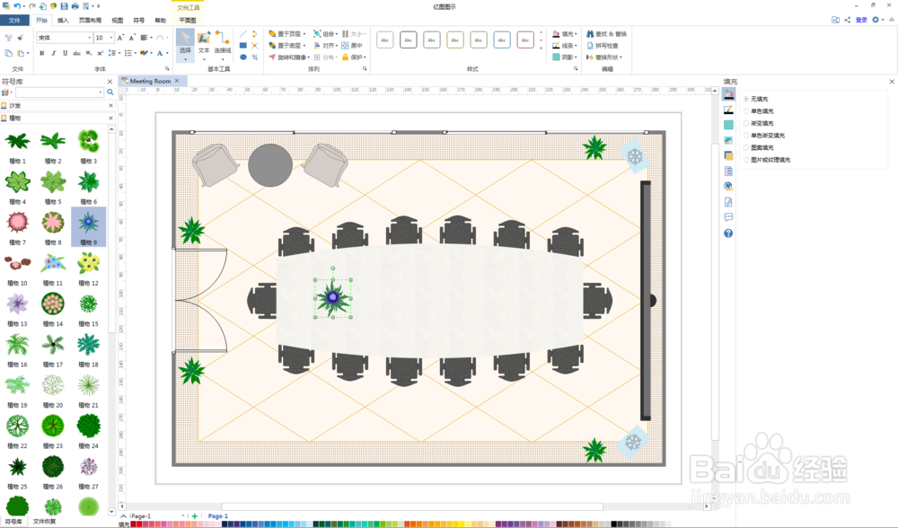Open help question mark icon

tap(728, 233)
